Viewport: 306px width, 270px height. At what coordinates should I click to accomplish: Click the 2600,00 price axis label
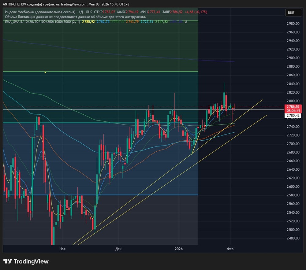[x=293, y=187]
